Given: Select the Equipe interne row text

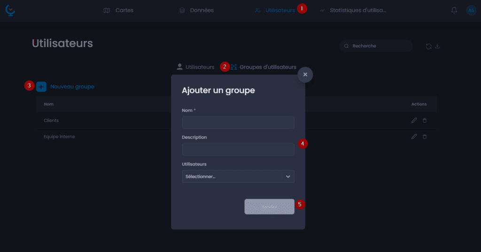Looking at the screenshot, I should 59,137.
